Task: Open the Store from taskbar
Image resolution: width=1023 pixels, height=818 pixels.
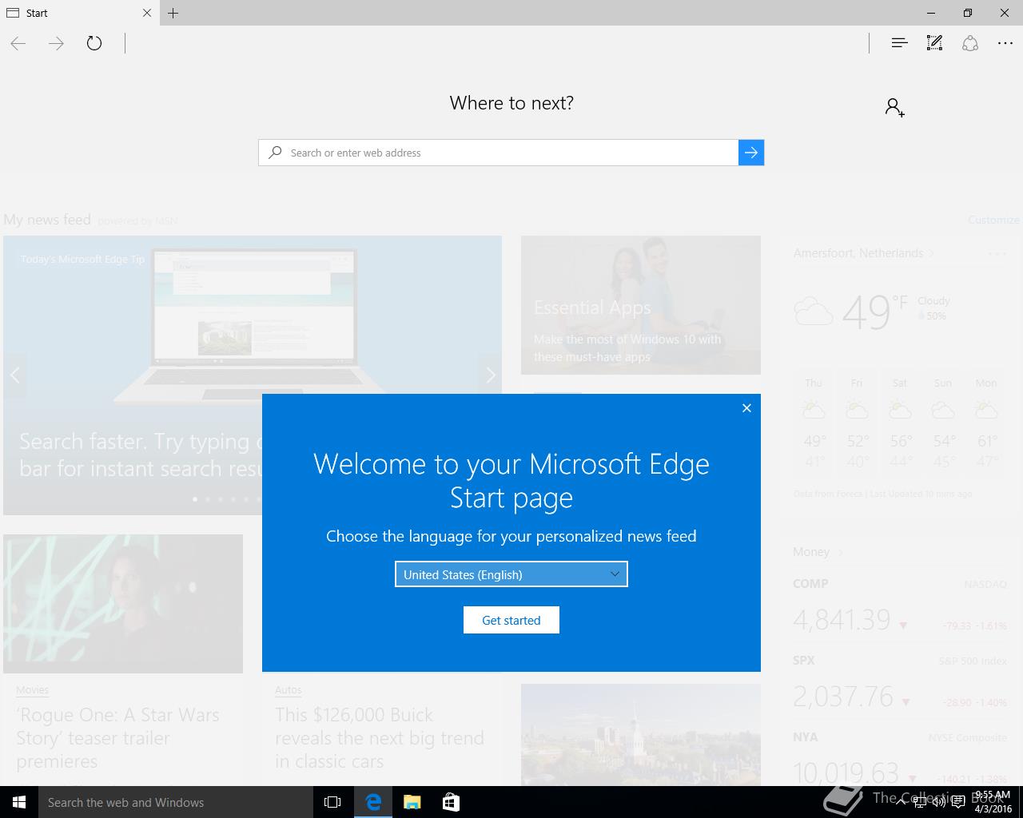Action: click(451, 802)
